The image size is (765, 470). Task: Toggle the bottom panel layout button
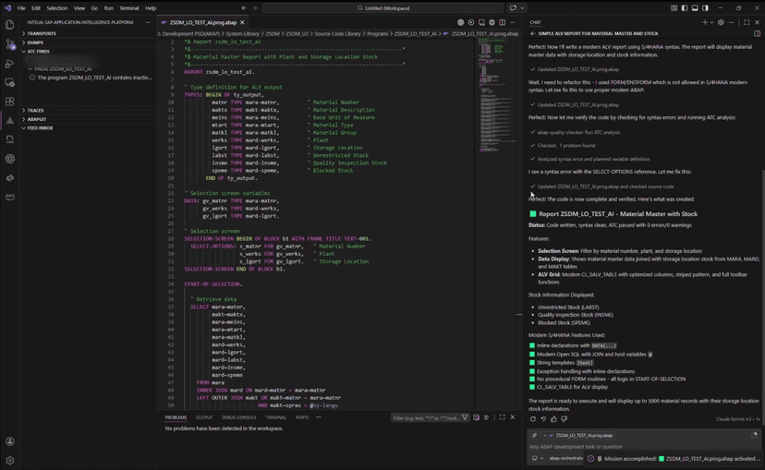point(696,8)
